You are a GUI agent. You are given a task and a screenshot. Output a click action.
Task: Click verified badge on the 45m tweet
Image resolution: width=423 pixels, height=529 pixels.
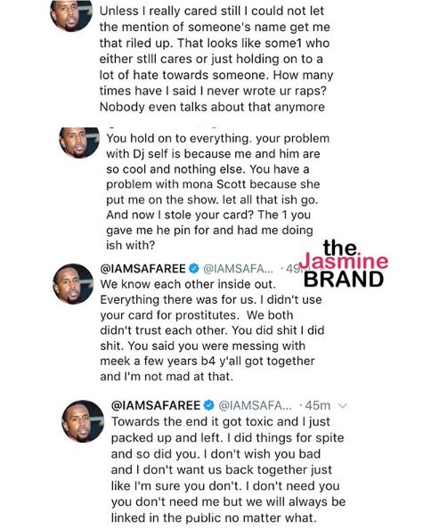[x=209, y=405]
